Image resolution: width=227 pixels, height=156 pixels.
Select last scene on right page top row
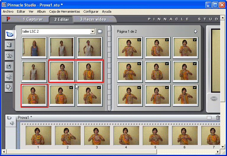(x=185, y=48)
